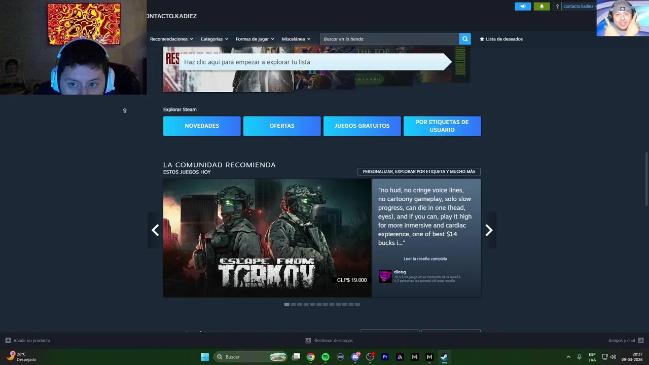This screenshot has height=365, width=649.
Task: Open the JUEGOS GRATUITOS button
Action: coord(362,126)
